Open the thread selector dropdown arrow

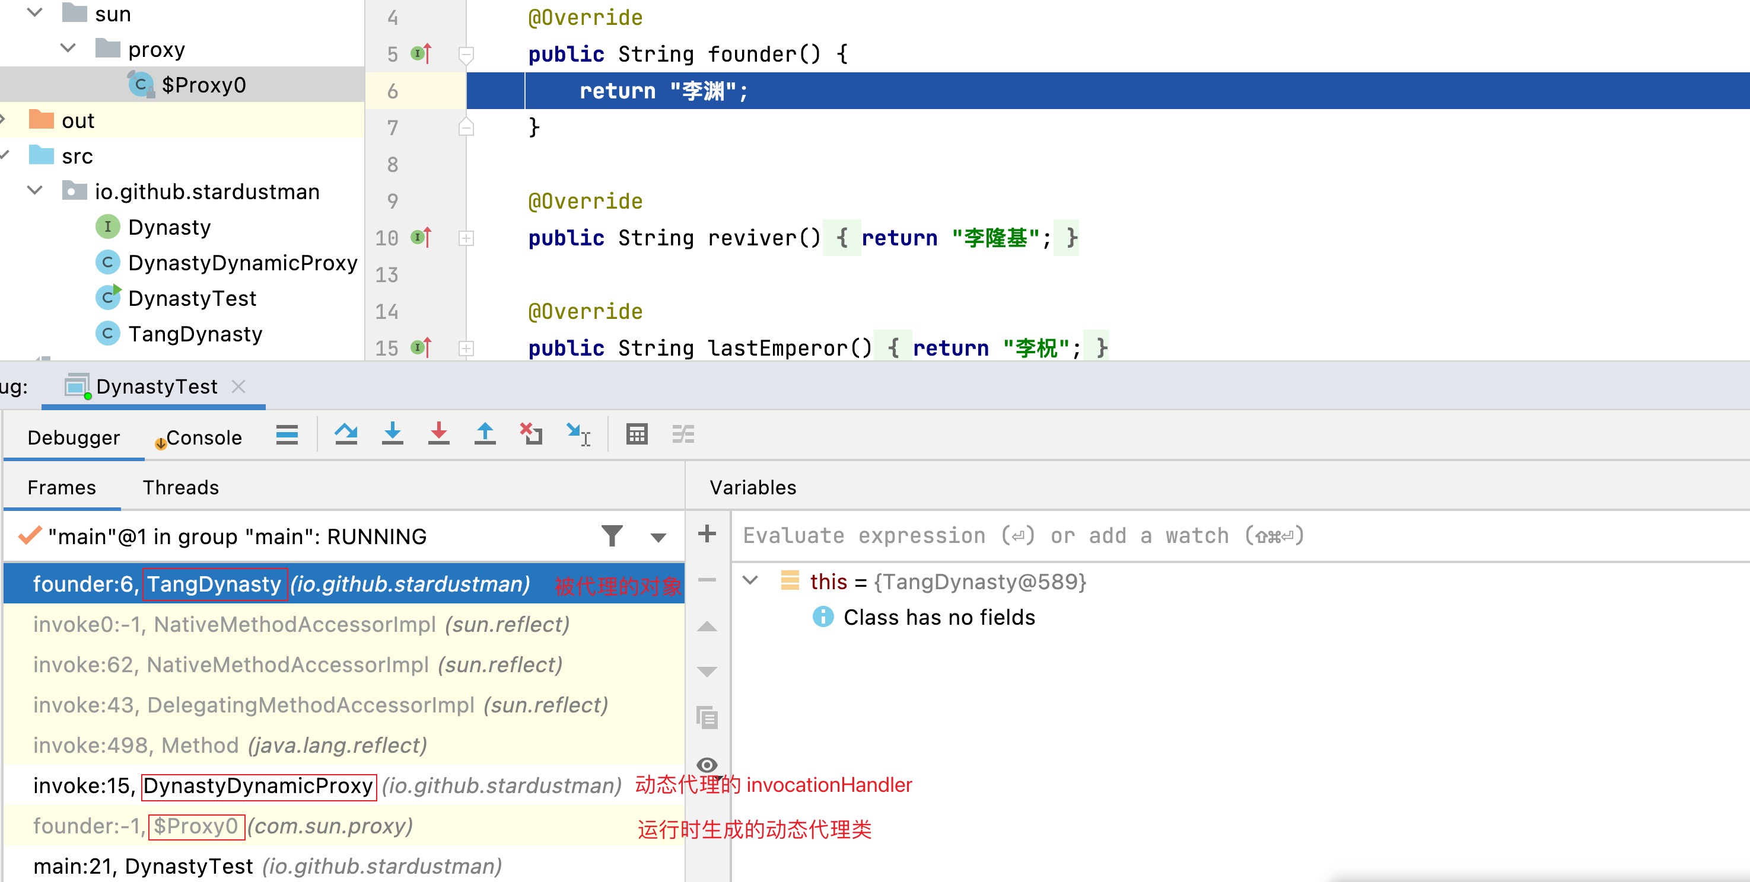point(658,537)
